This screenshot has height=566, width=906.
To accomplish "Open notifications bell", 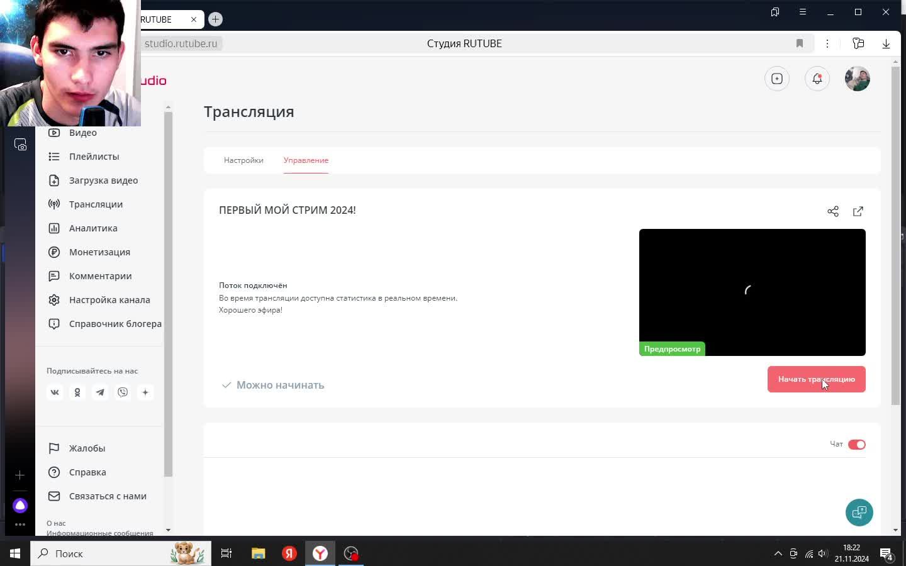I will tap(817, 79).
